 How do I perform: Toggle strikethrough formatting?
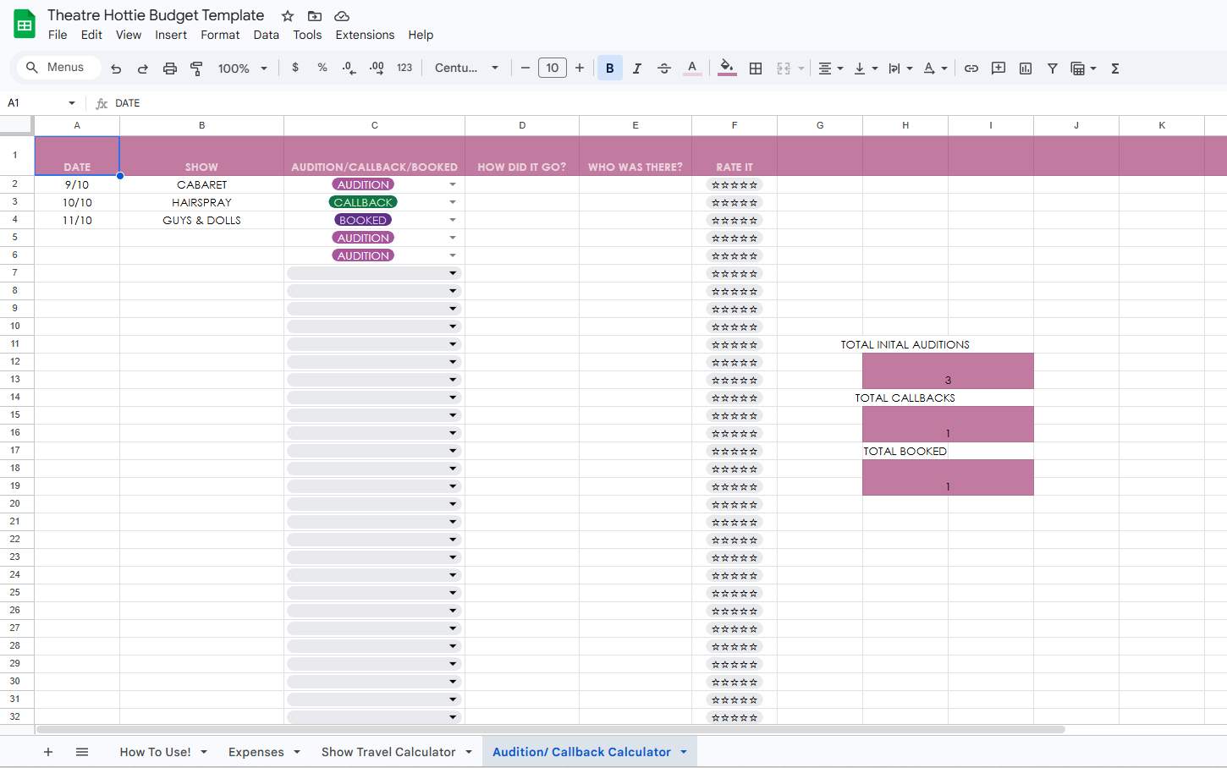664,69
